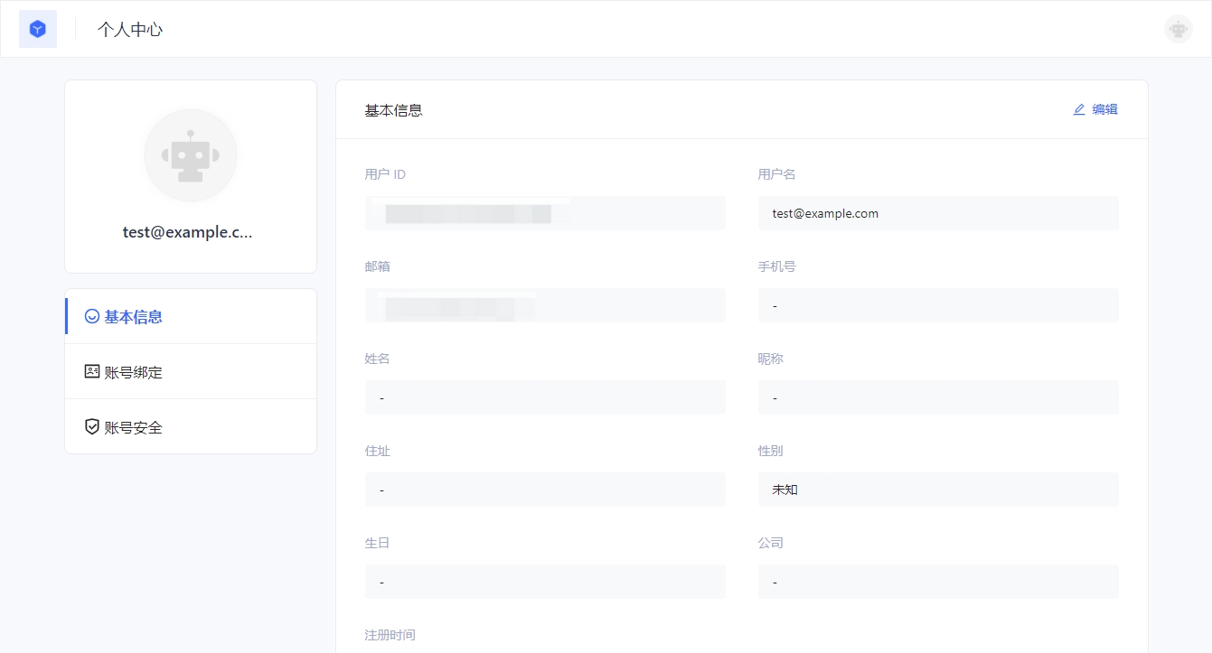Click the large robot profile avatar
This screenshot has width=1212, height=653.
[191, 155]
